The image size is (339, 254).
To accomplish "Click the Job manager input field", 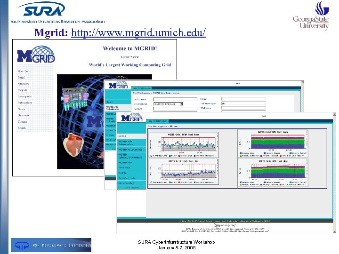I will [x=243, y=103].
